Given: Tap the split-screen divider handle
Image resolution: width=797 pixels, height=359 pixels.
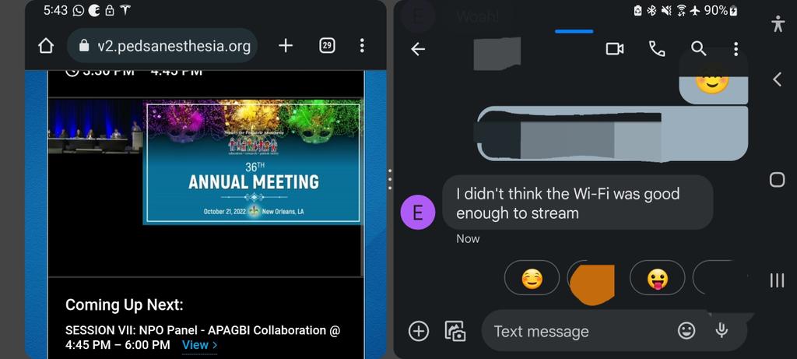Looking at the screenshot, I should pyautogui.click(x=390, y=179).
